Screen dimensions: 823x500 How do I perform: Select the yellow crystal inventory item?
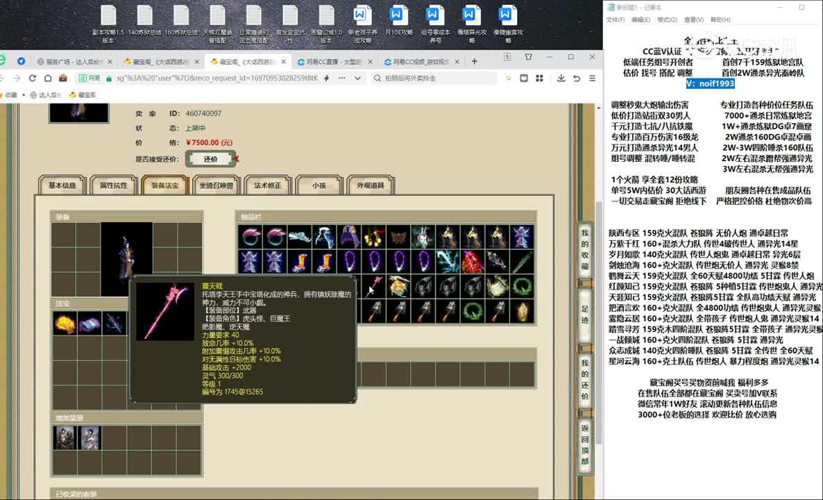[x=523, y=311]
